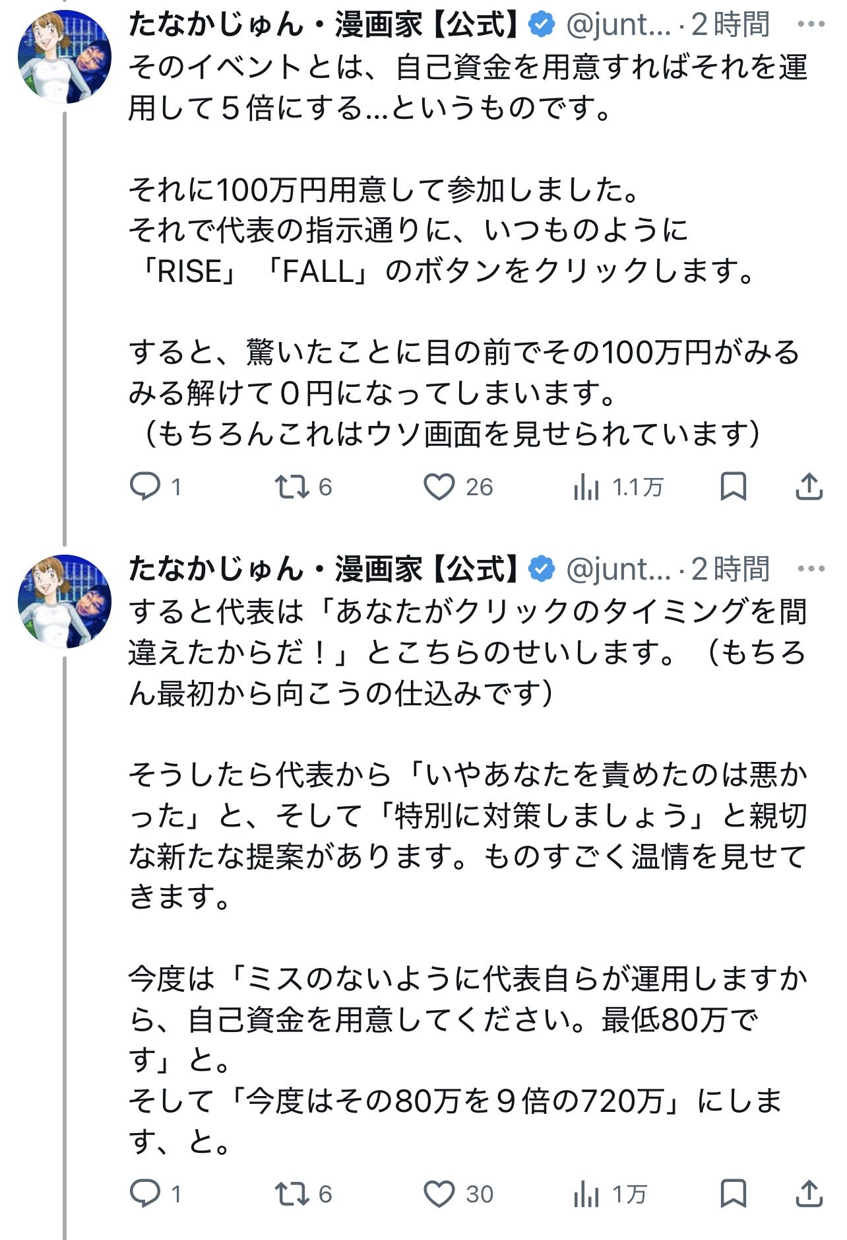The height and width of the screenshot is (1240, 847).
Task: Bookmark the first tweet
Action: (733, 487)
